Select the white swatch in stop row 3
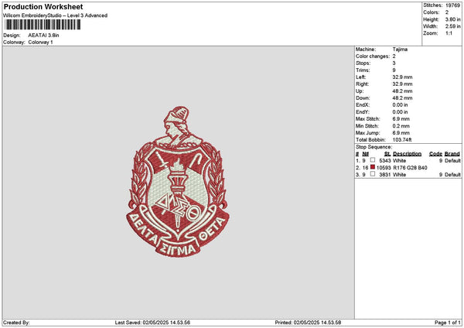This screenshot has height=328, width=464. pos(373,174)
